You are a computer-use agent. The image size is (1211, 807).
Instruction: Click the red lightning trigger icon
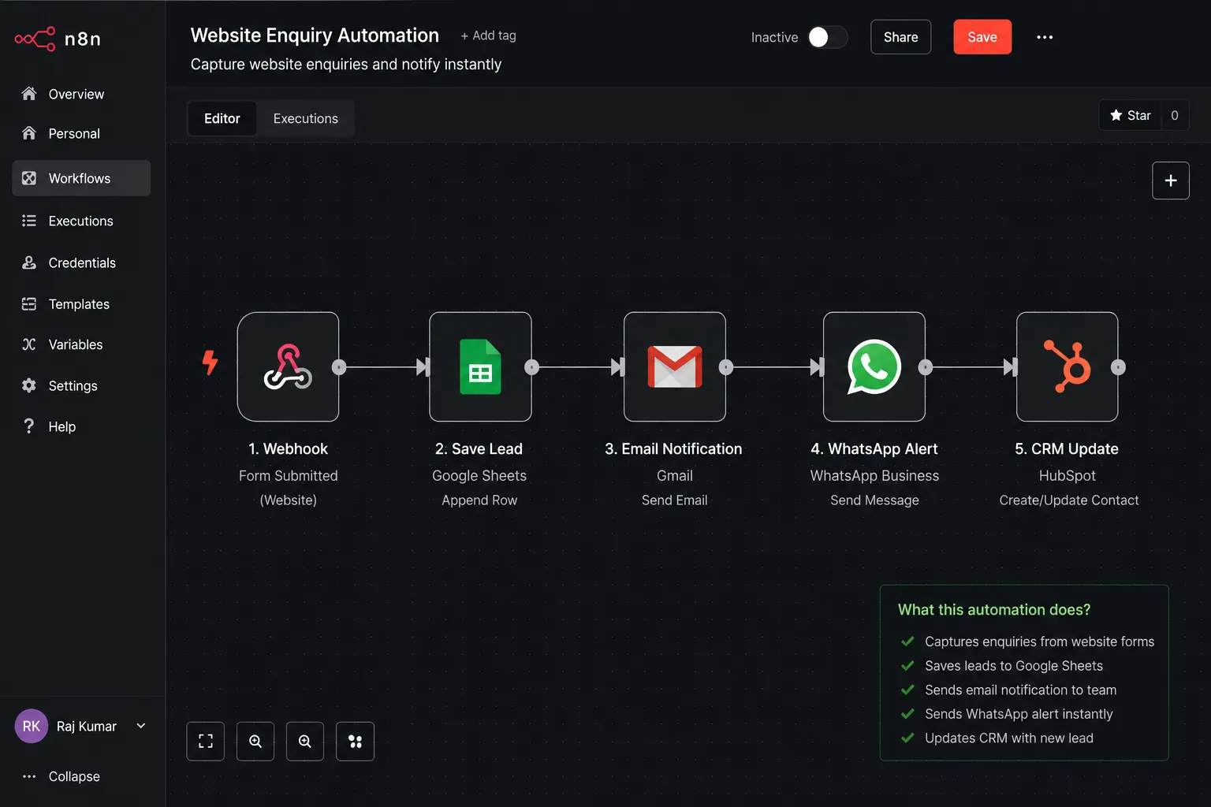tap(210, 363)
